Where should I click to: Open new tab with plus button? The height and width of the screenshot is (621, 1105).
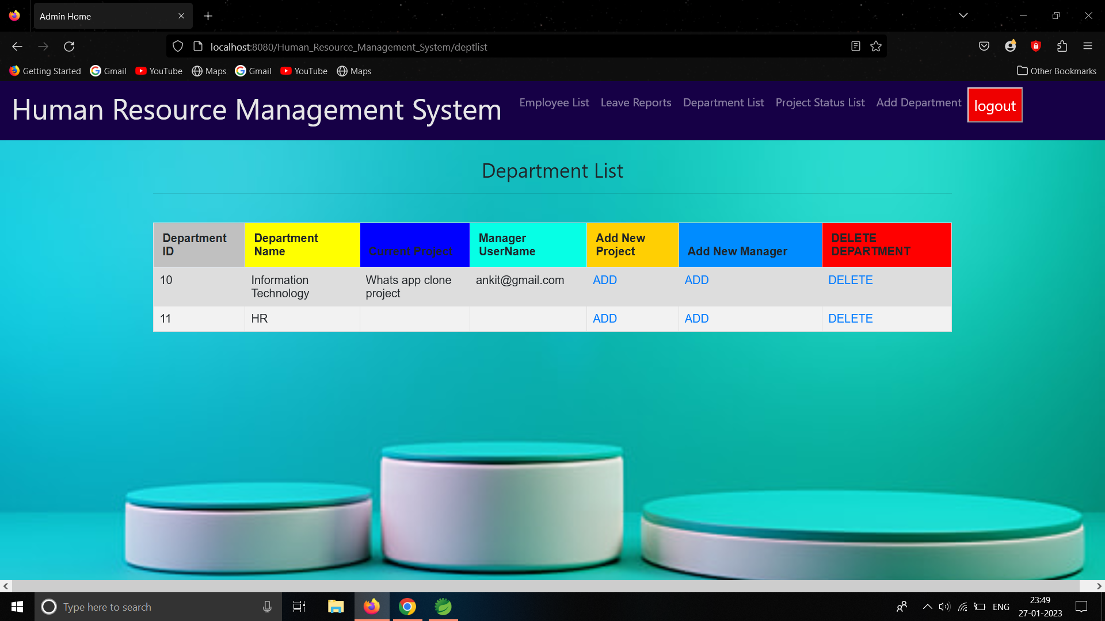pos(208,16)
